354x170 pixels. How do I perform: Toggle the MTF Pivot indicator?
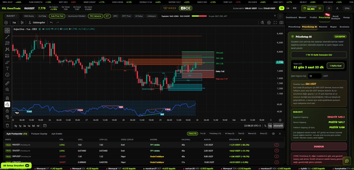tap(126, 16)
